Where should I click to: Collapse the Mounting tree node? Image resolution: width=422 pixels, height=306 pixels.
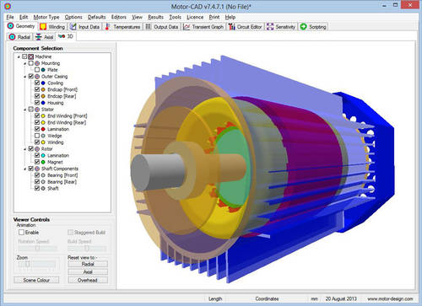pyautogui.click(x=25, y=63)
